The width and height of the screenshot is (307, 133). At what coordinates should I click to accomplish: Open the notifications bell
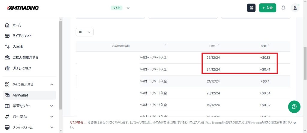click(283, 8)
